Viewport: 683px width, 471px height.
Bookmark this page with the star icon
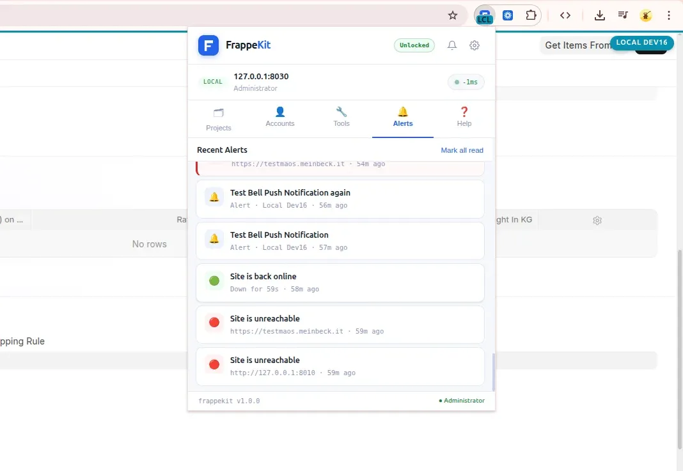pyautogui.click(x=453, y=16)
